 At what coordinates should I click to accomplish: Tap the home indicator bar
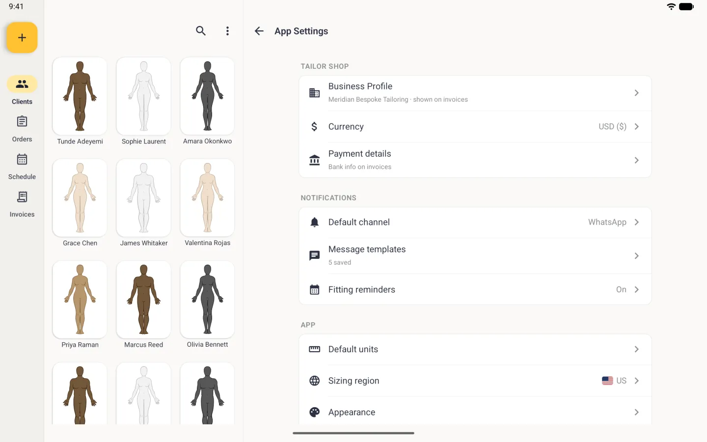point(353,433)
